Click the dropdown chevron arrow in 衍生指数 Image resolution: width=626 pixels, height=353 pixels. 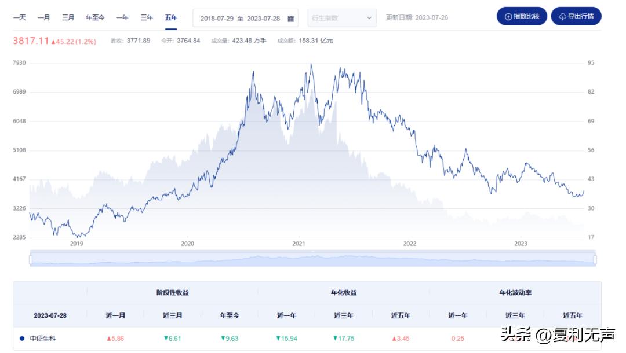(x=370, y=18)
